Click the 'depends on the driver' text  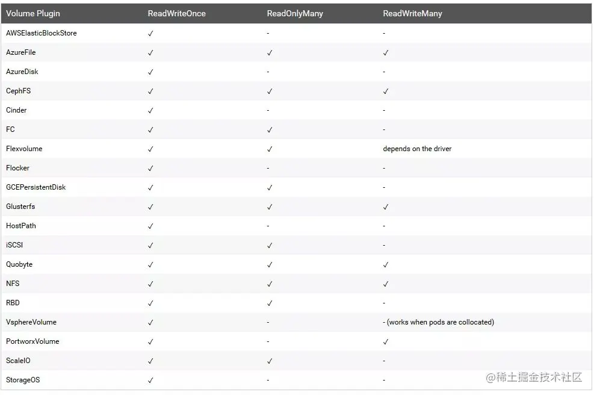[x=417, y=149]
